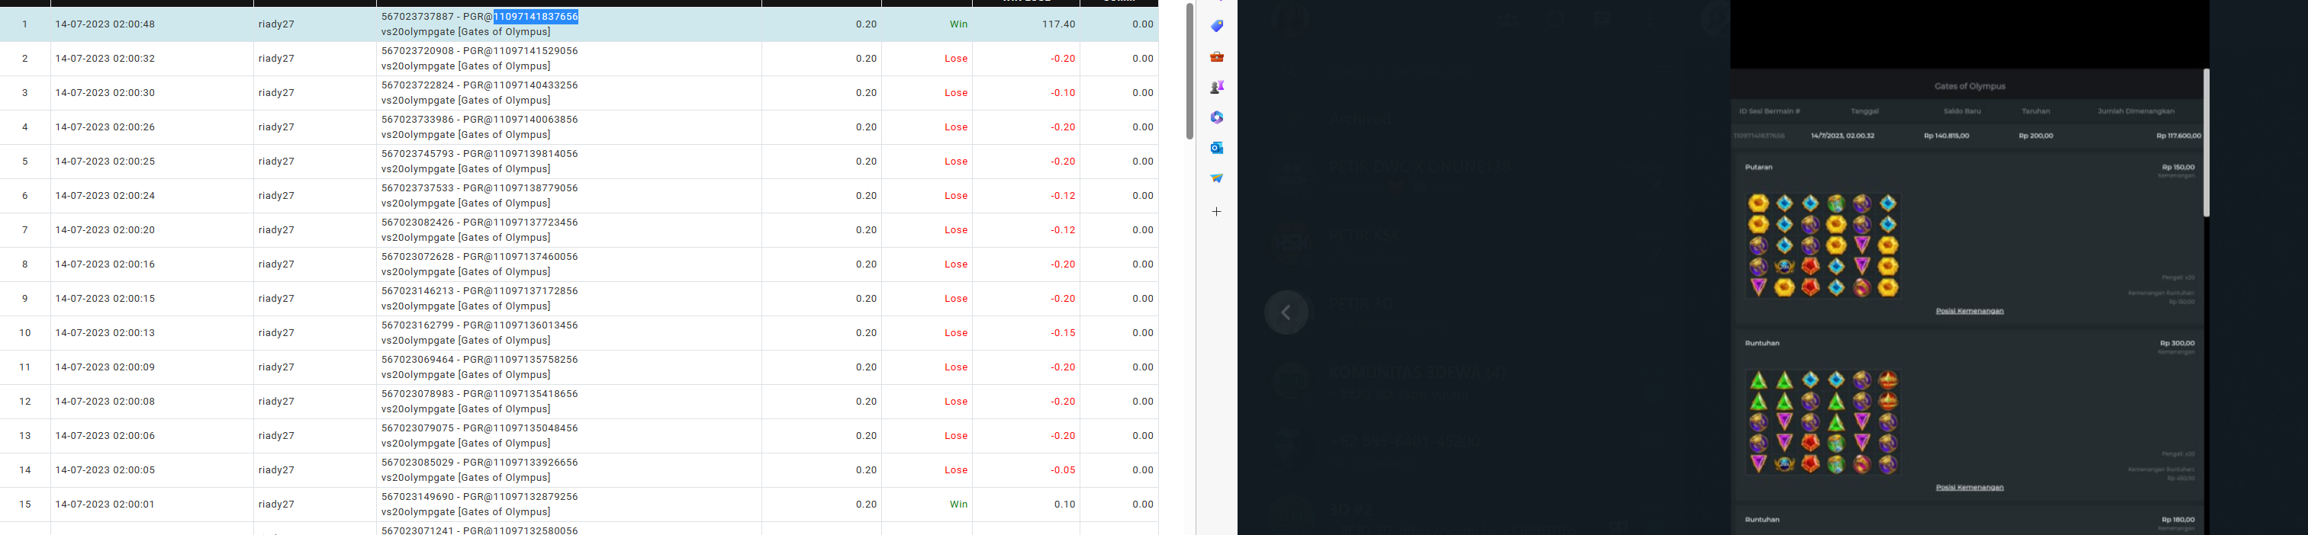Click the bet history page vertical scrollbar
This screenshot has width=2308, height=535.
point(1189,72)
